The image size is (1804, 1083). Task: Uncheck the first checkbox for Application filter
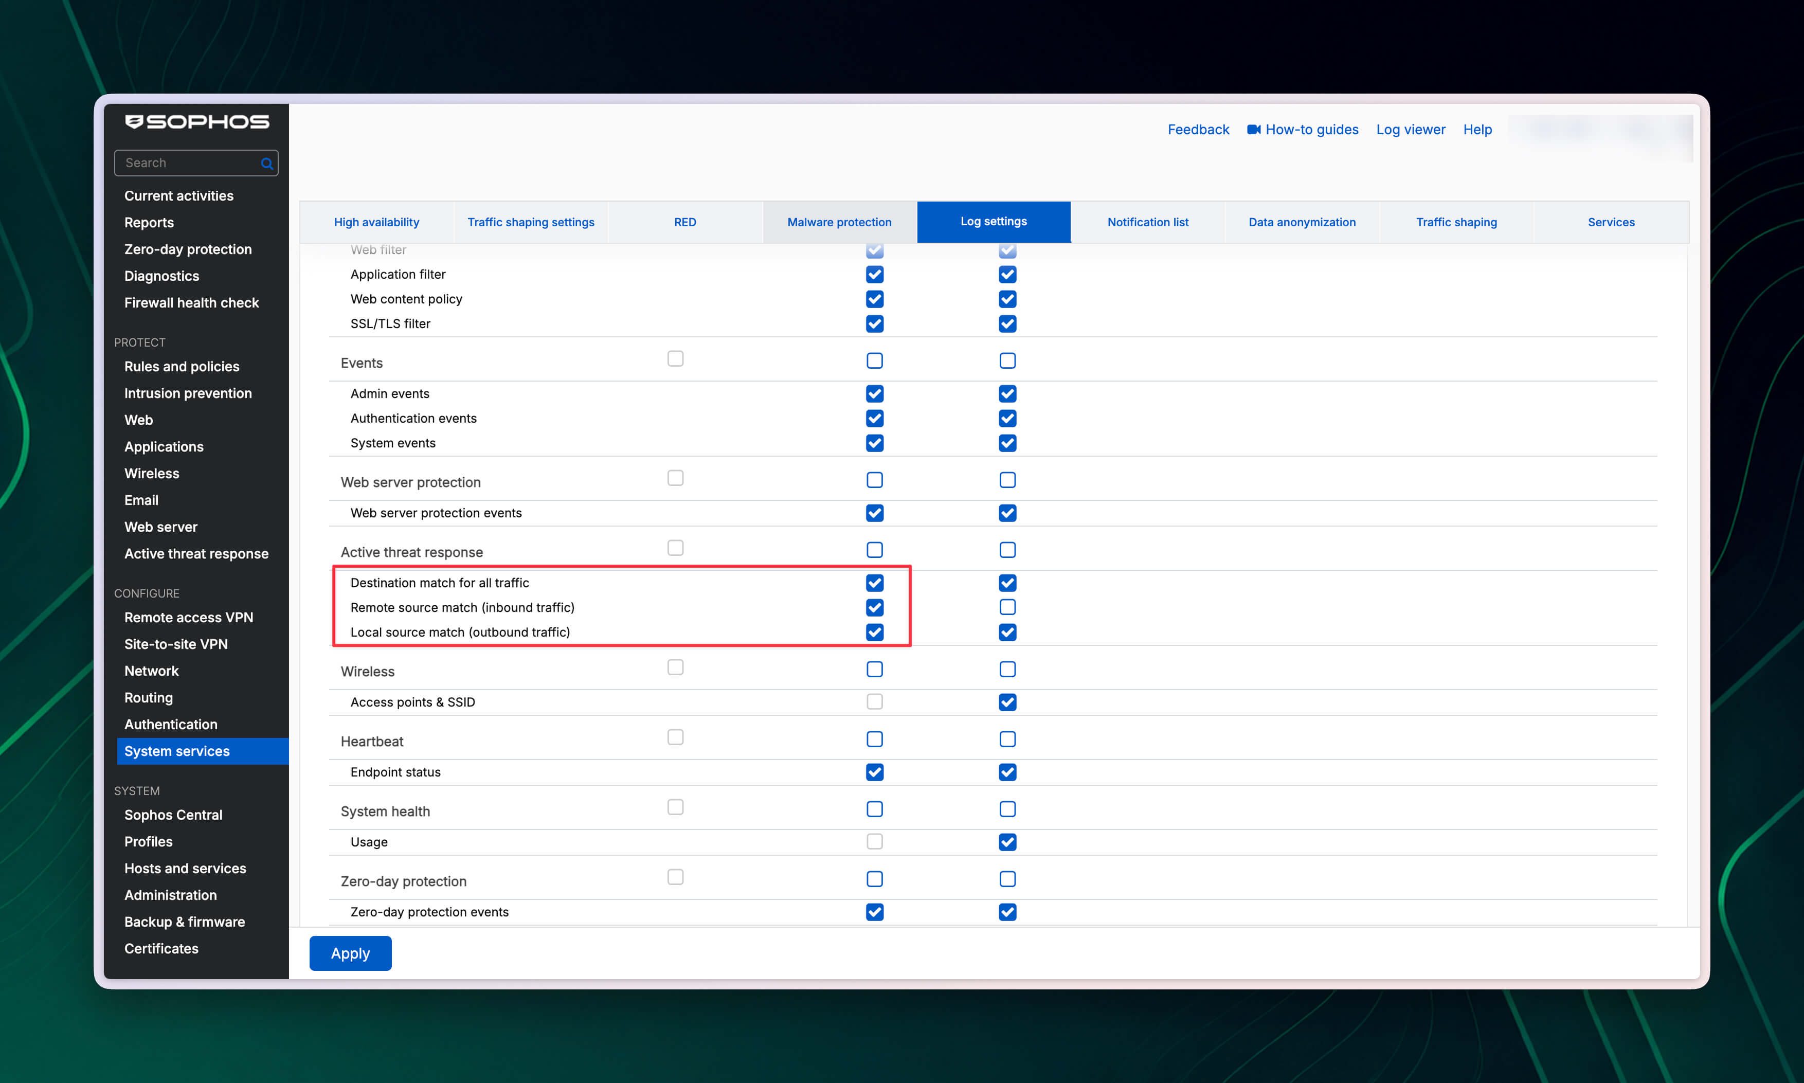click(x=875, y=275)
